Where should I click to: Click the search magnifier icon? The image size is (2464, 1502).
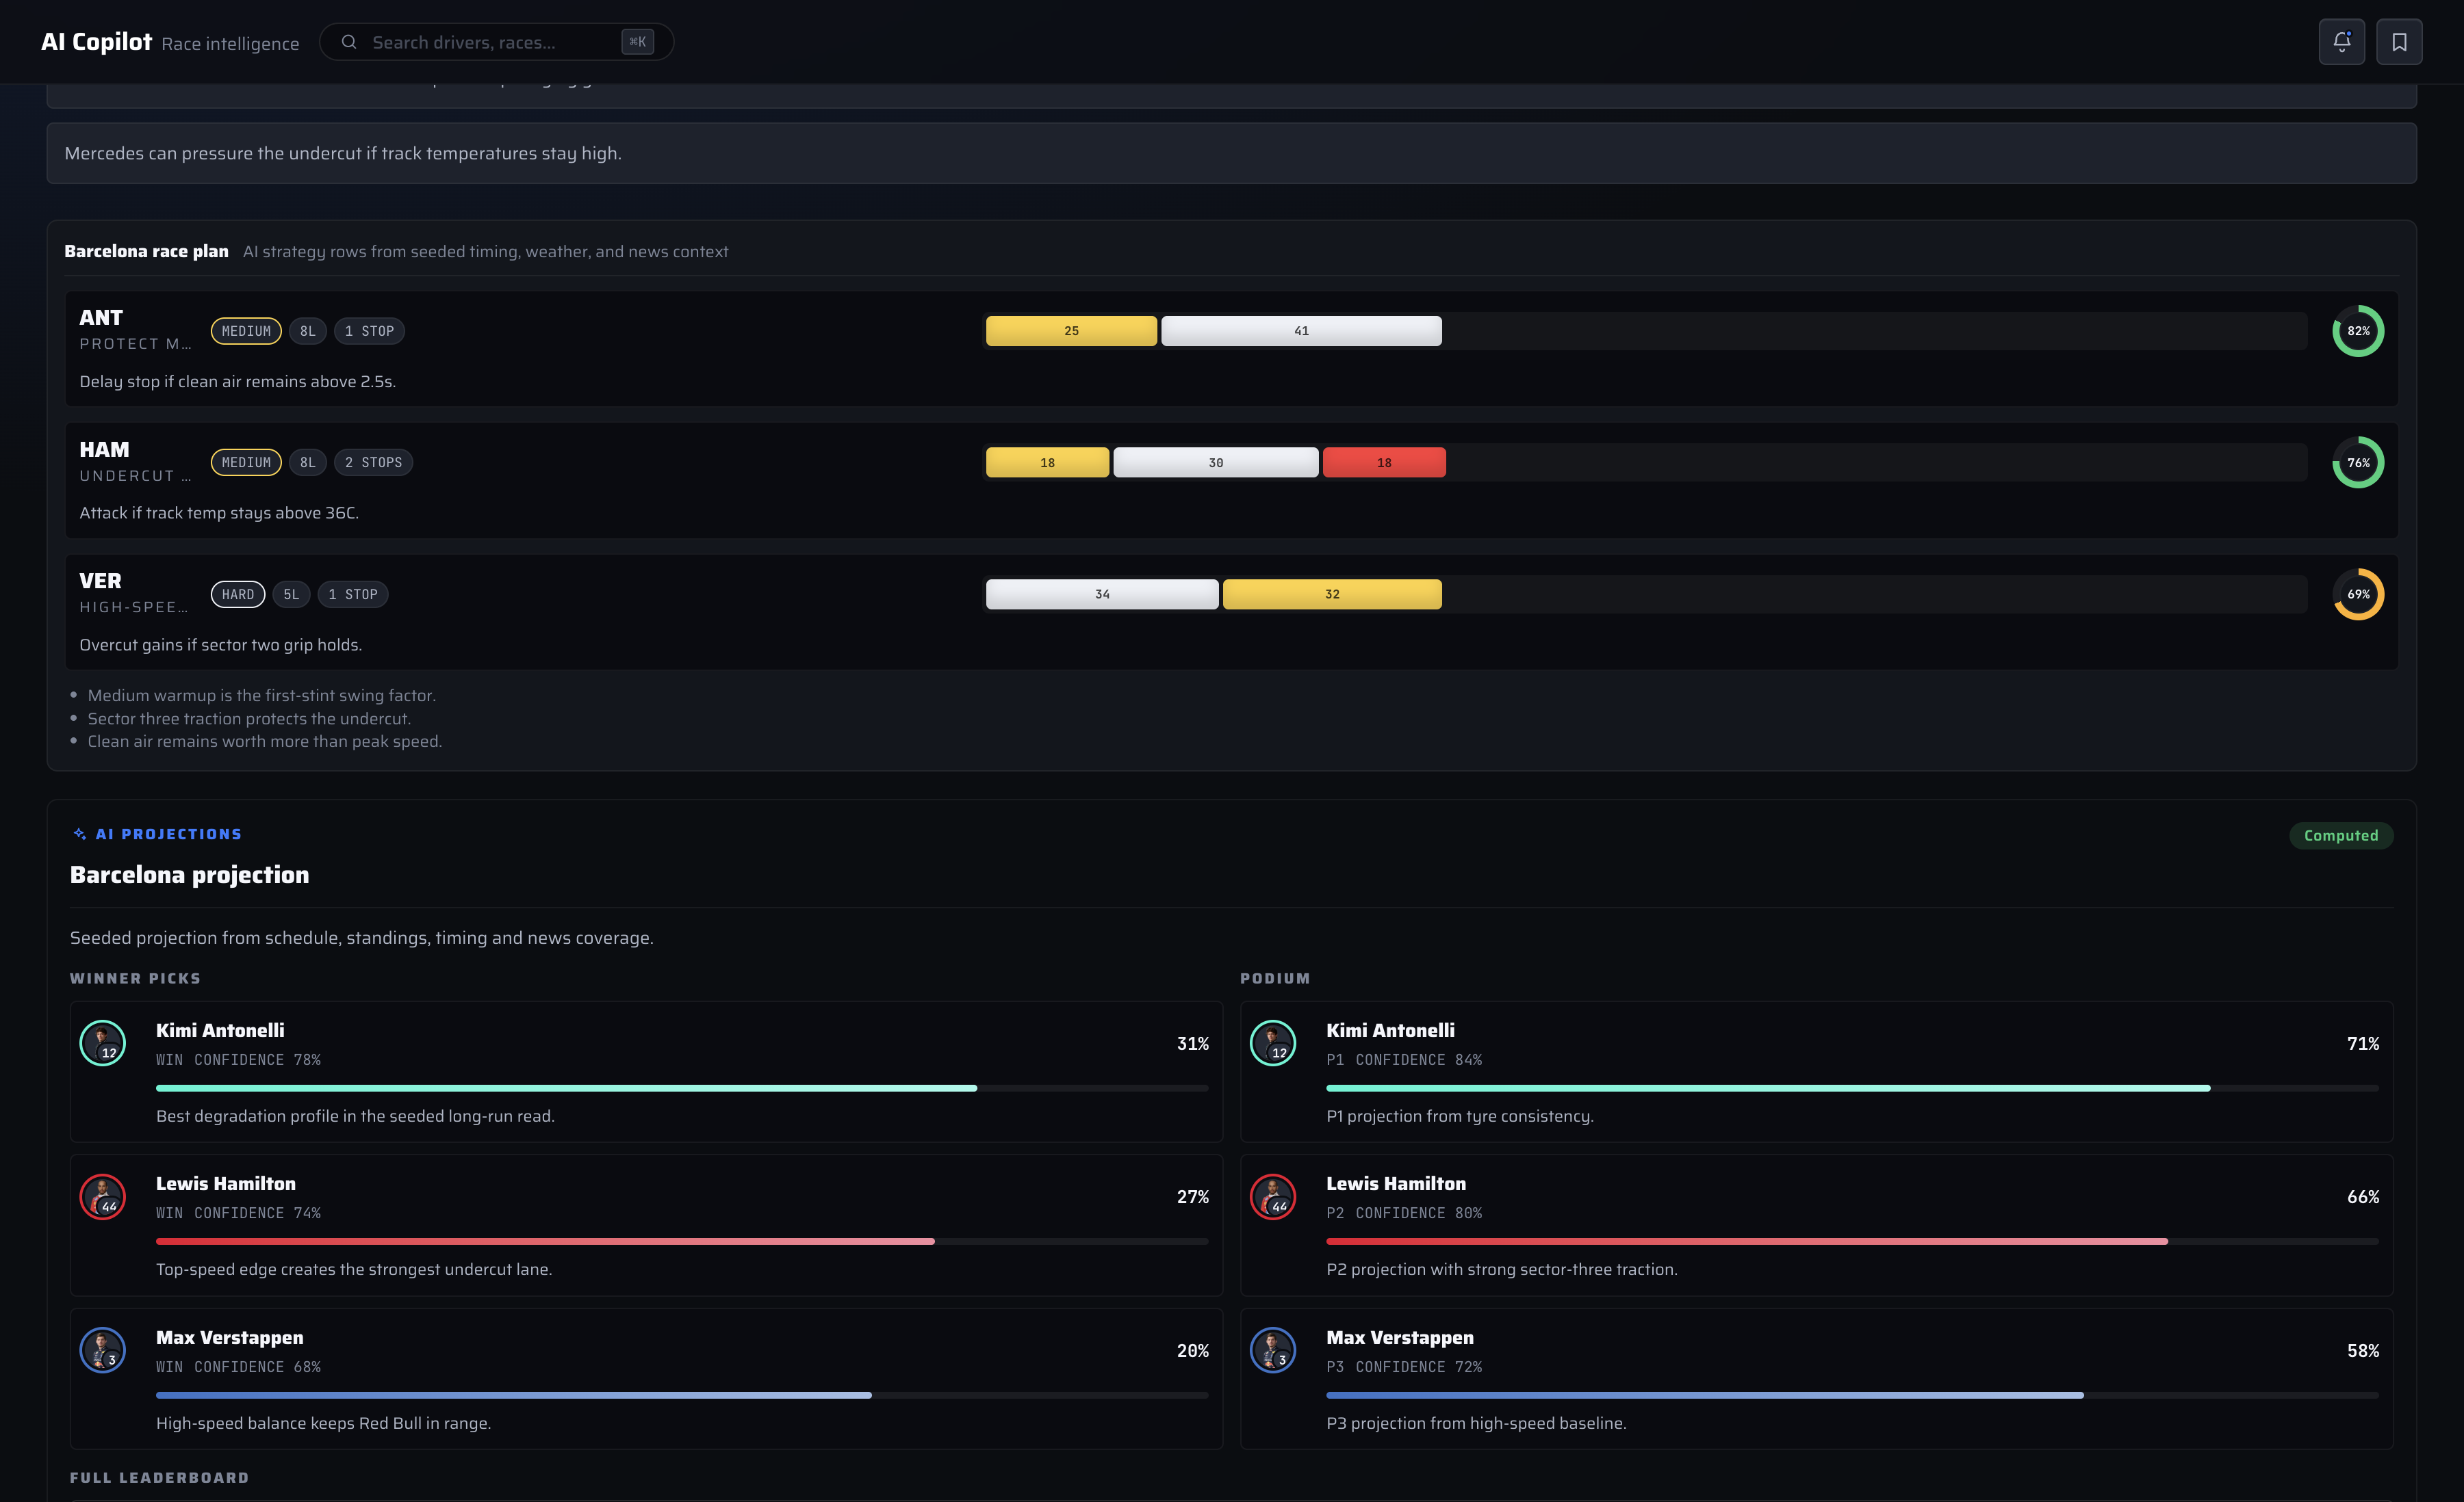[x=349, y=42]
